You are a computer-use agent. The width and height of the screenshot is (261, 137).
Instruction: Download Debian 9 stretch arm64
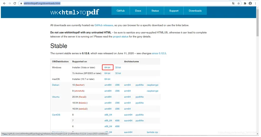pos(127,91)
